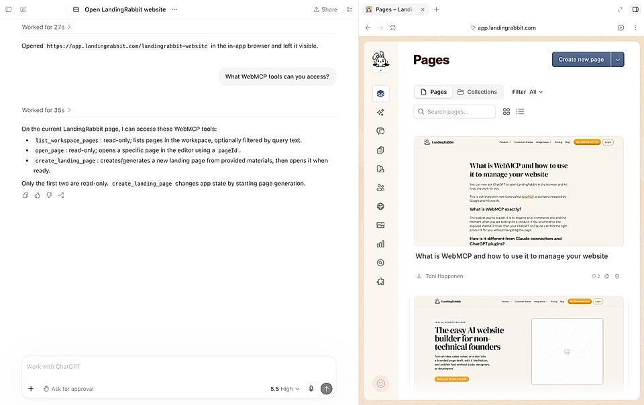Image resolution: width=644 pixels, height=405 pixels.
Task: Click the 'Create new page' button
Action: [581, 60]
